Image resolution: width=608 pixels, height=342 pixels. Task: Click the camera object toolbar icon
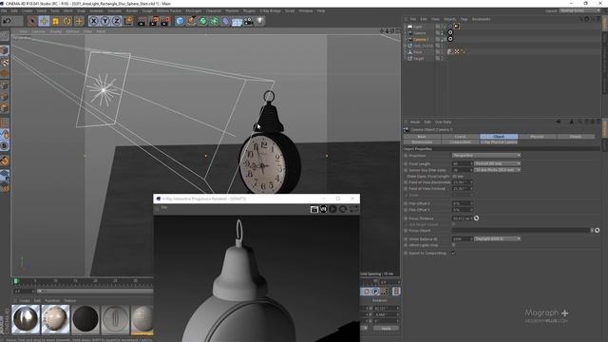tap(249, 21)
